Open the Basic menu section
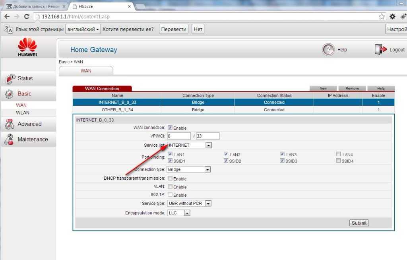The image size is (407, 260). (x=29, y=94)
